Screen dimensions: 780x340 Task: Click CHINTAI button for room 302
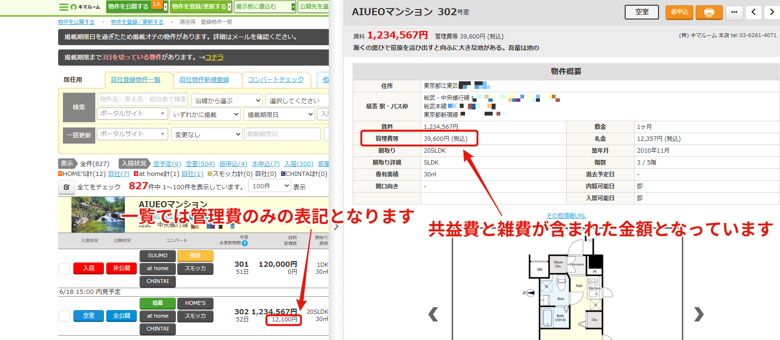[158, 329]
